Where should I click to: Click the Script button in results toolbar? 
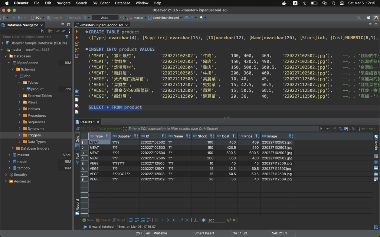(x=119, y=220)
